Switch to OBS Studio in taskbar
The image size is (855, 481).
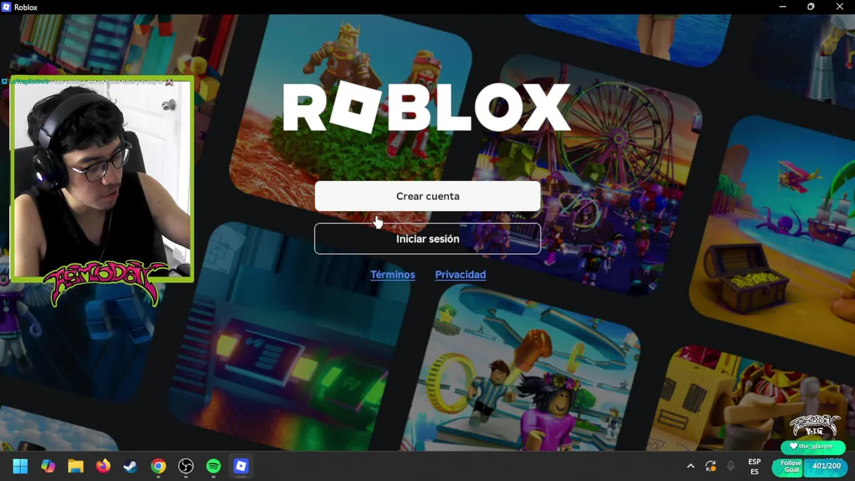[186, 466]
